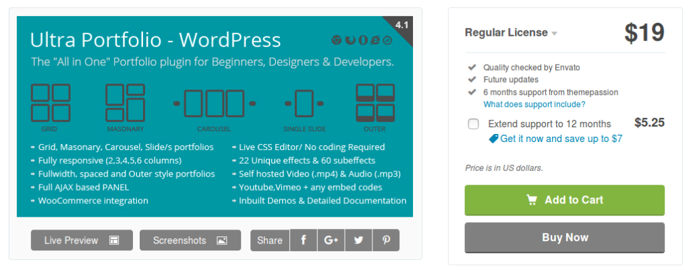The width and height of the screenshot is (691, 272).
Task: Open 'What does support include?' link
Action: (x=534, y=104)
